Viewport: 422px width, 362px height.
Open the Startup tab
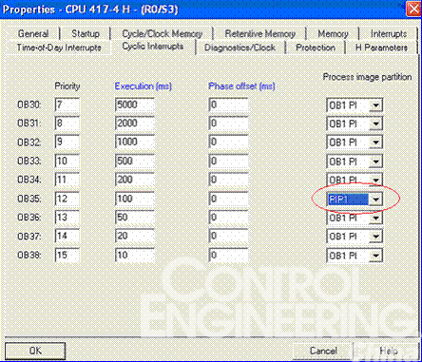pyautogui.click(x=85, y=33)
